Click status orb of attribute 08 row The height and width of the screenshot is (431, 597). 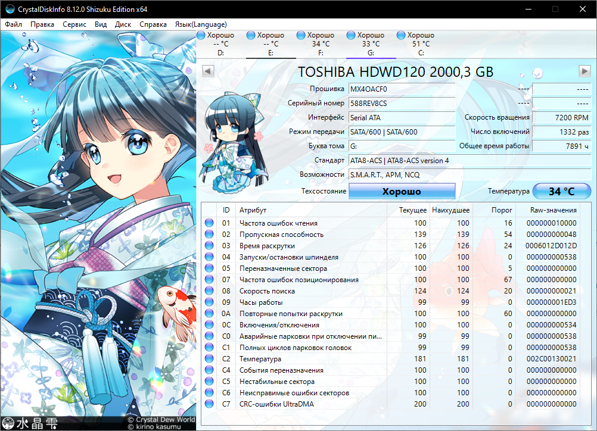[x=209, y=291]
